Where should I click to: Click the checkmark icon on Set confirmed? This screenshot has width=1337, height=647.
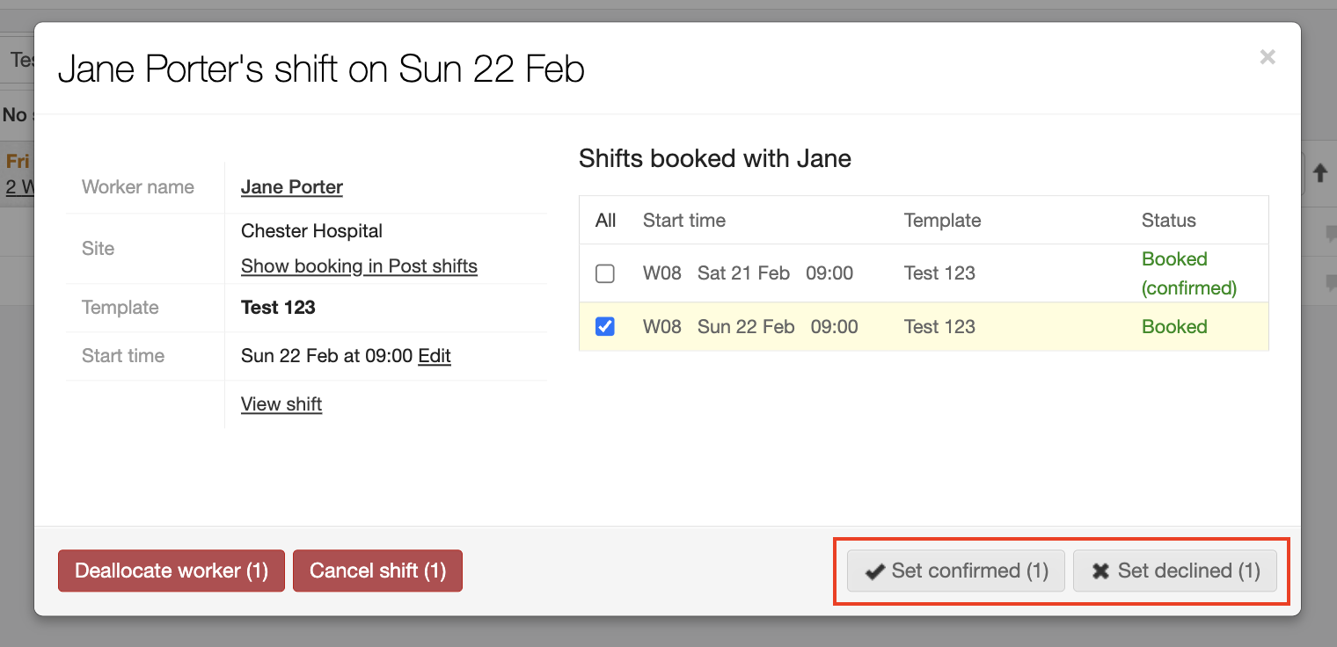click(x=873, y=571)
